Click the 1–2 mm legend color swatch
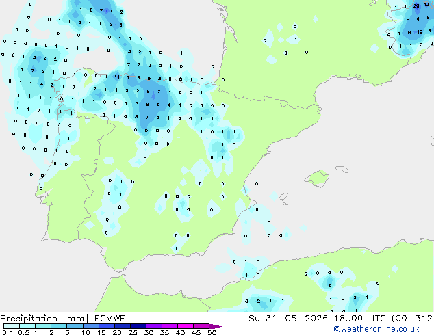434x335 pixels. (43, 326)
